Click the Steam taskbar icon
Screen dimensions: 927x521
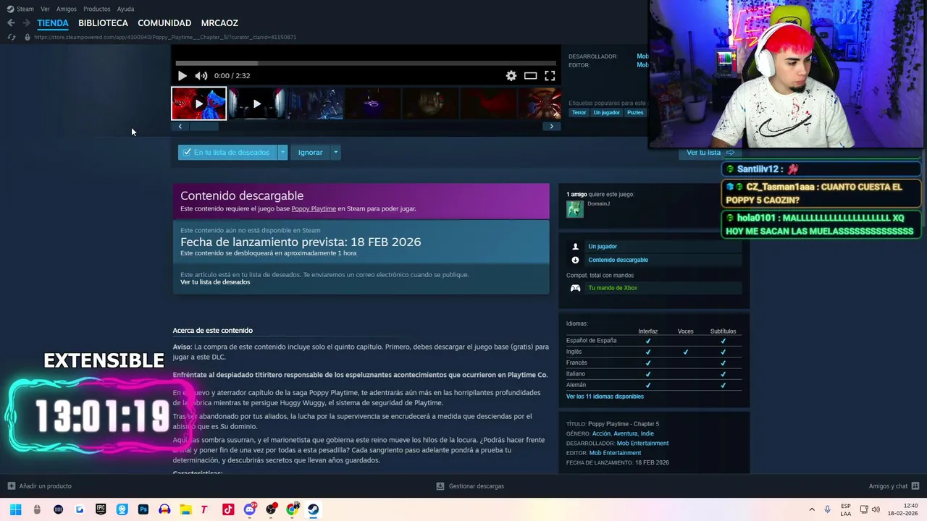click(314, 509)
